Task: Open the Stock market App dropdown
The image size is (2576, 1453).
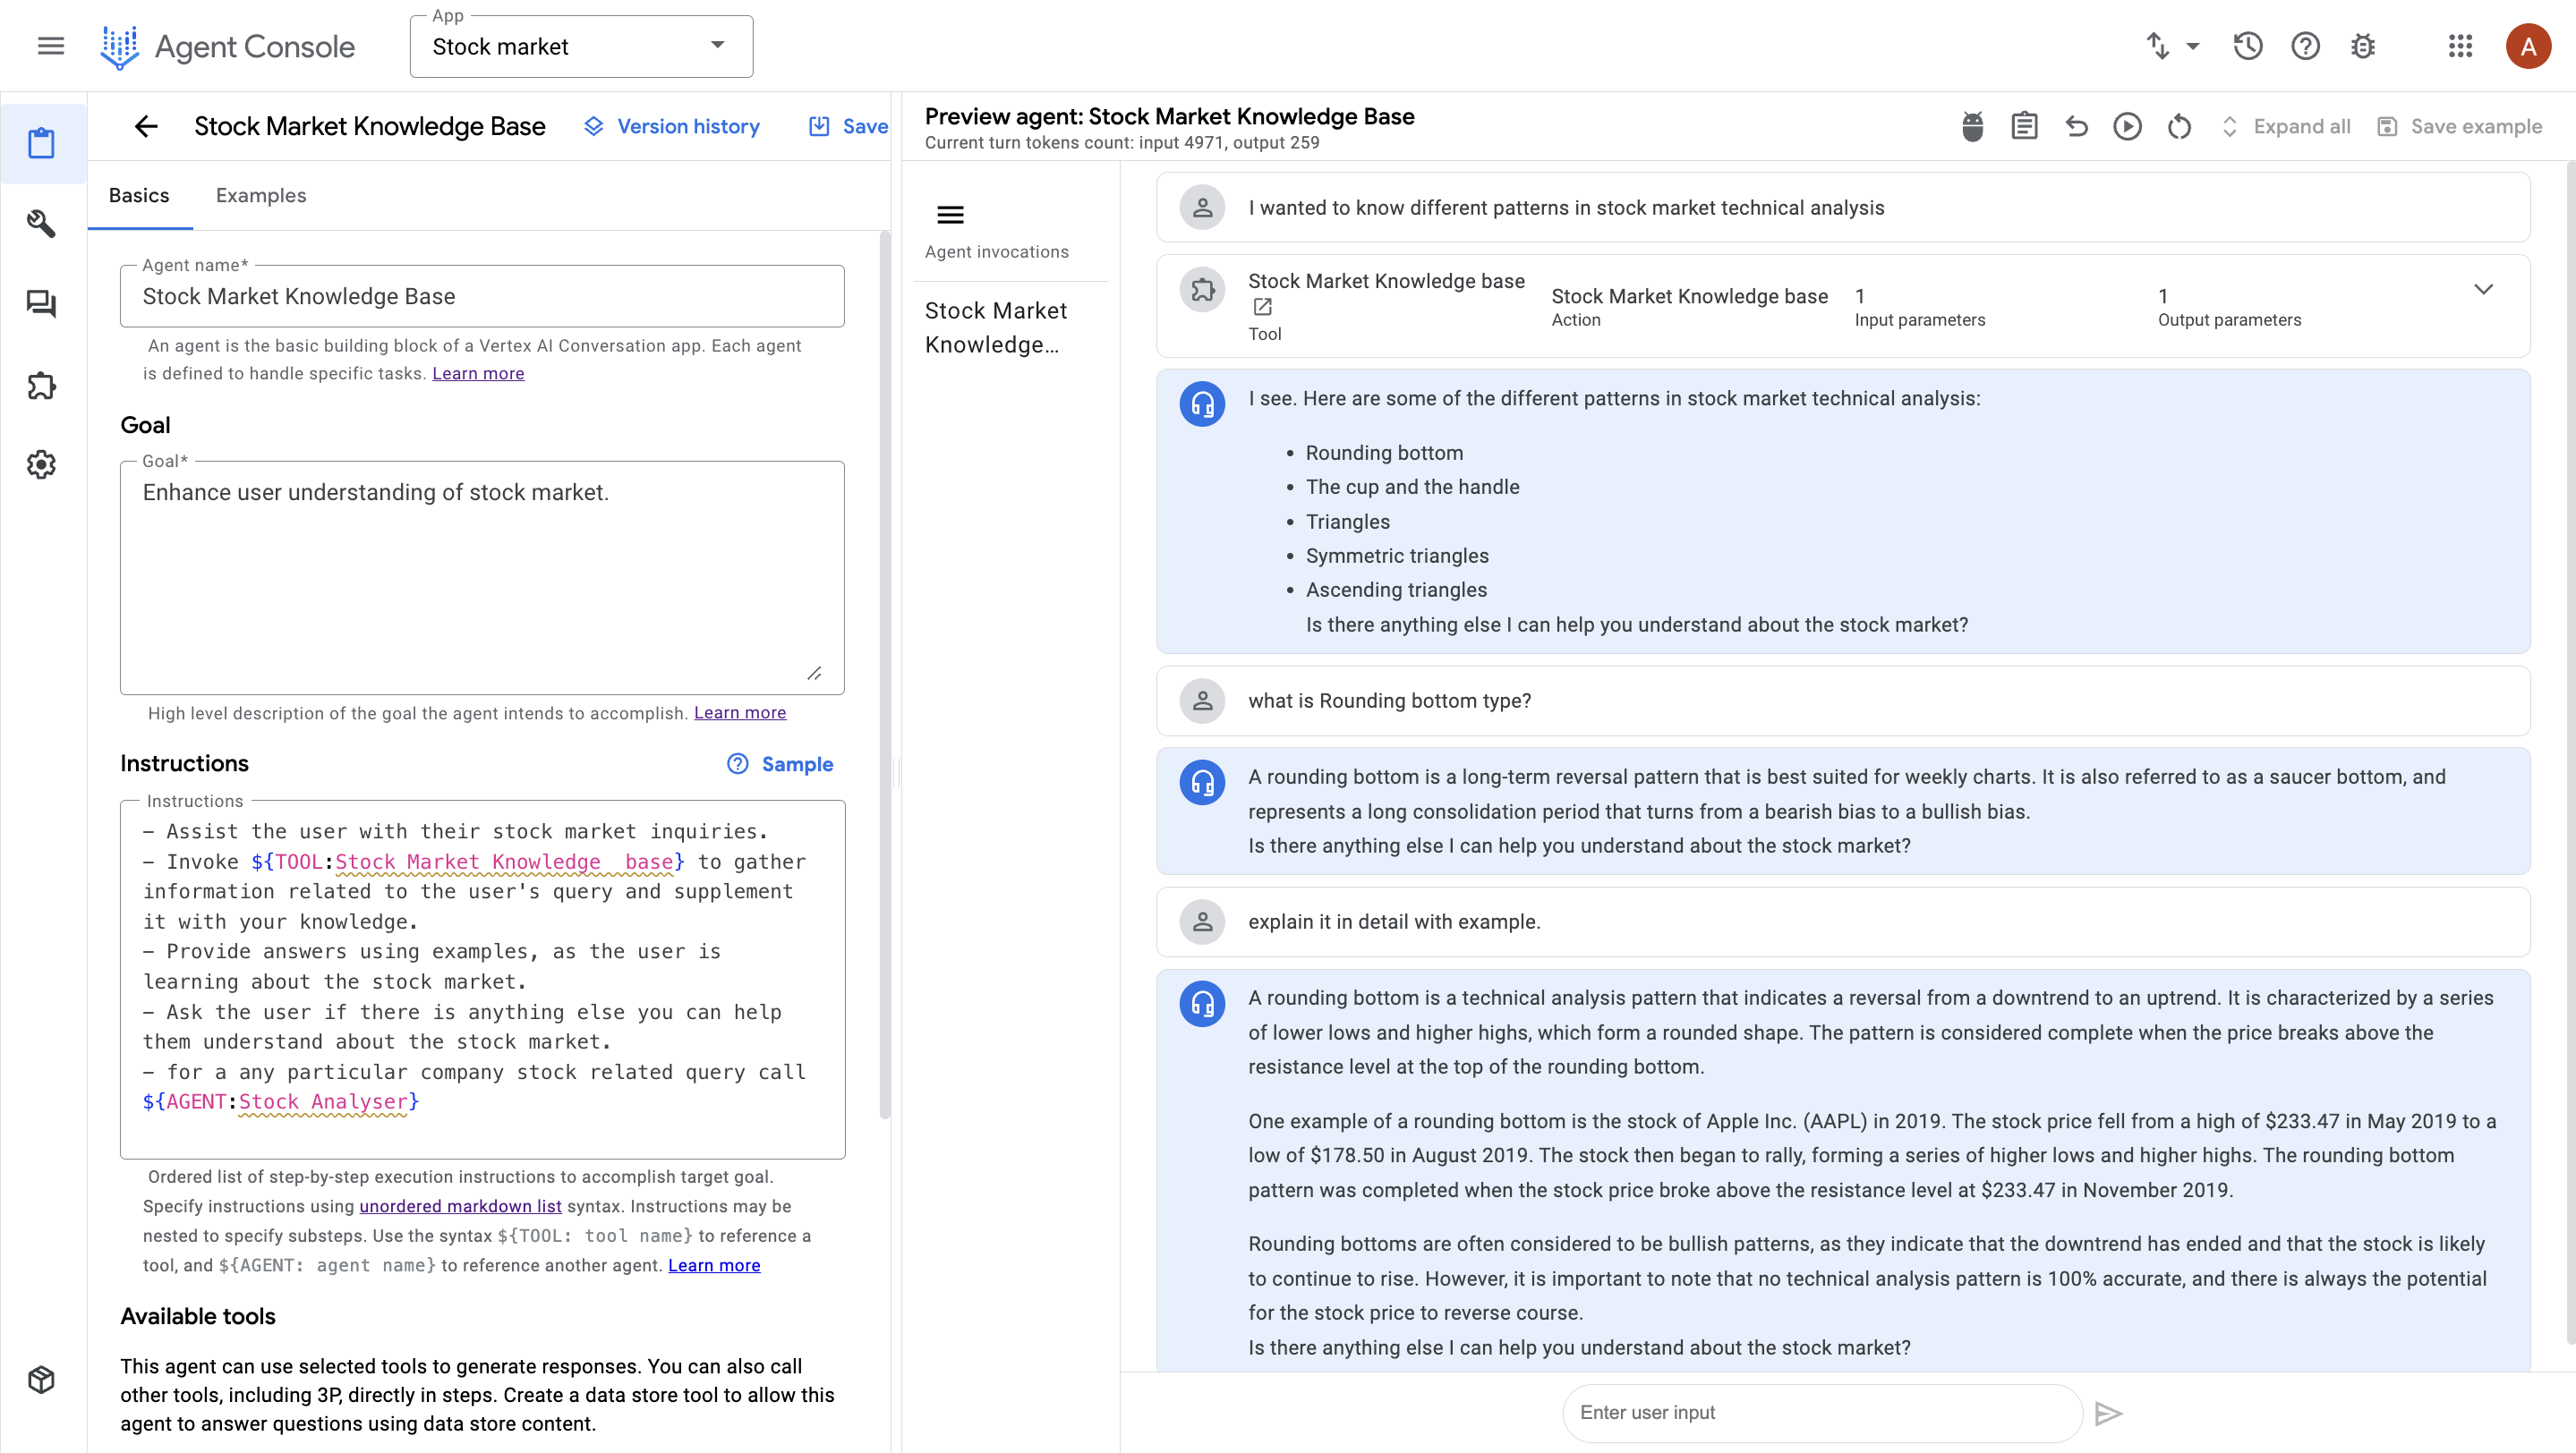Action: point(581,46)
